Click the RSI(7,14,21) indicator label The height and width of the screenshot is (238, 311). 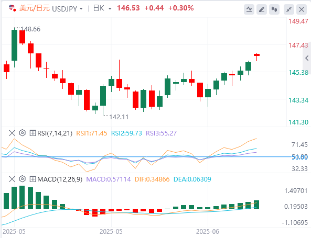(x=55, y=133)
